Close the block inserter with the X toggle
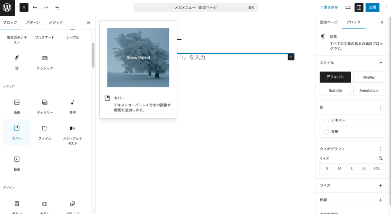 pyautogui.click(x=24, y=8)
